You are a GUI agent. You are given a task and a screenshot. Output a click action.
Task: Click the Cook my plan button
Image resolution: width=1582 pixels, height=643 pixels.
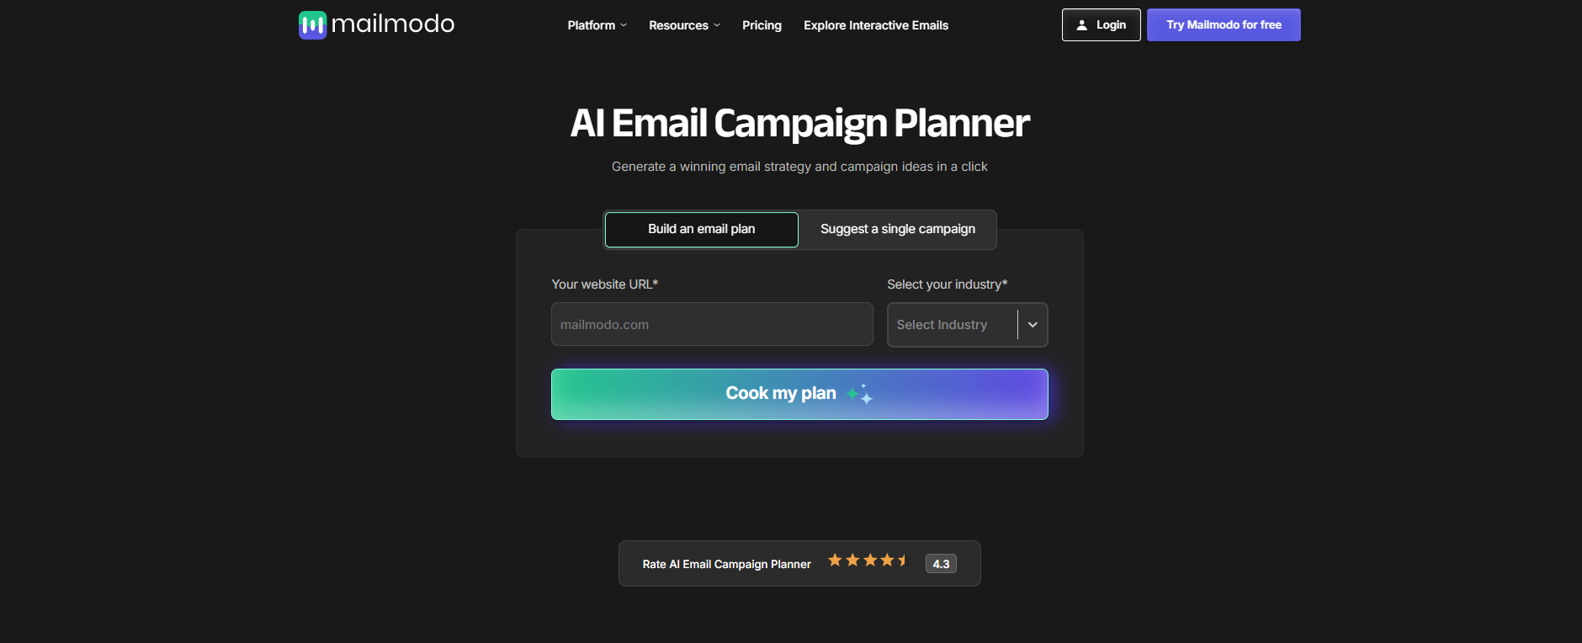[799, 394]
